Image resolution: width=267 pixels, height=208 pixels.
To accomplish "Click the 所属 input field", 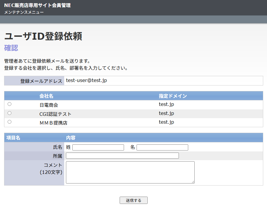I will (122, 155).
